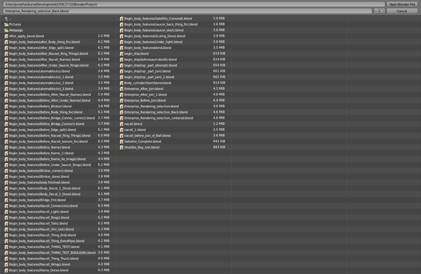Screen dimensions: 421x274
Task: Select Begin_body_features(Nacell_Rings).blend
Action: click(x=39, y=218)
